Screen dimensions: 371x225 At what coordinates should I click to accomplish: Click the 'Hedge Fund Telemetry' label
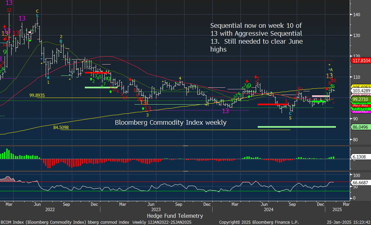click(175, 215)
